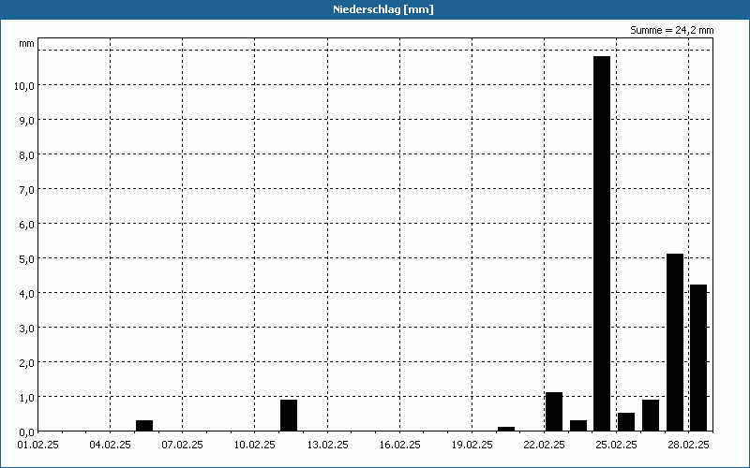Click the x-axis label 13.02.25
The height and width of the screenshot is (468, 750).
pyautogui.click(x=327, y=446)
